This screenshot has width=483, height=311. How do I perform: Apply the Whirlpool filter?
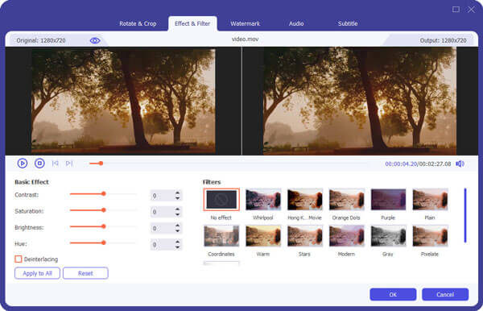[263, 200]
